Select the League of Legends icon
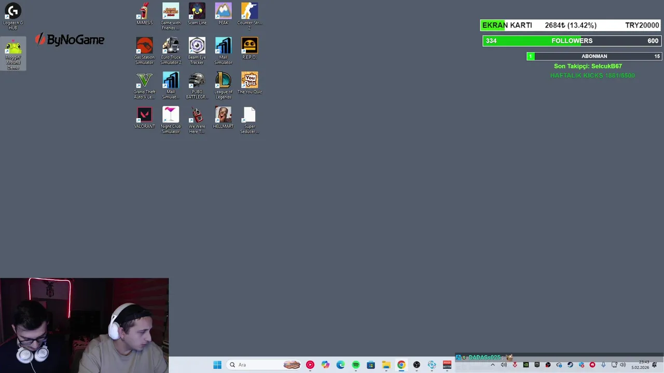 click(x=223, y=85)
